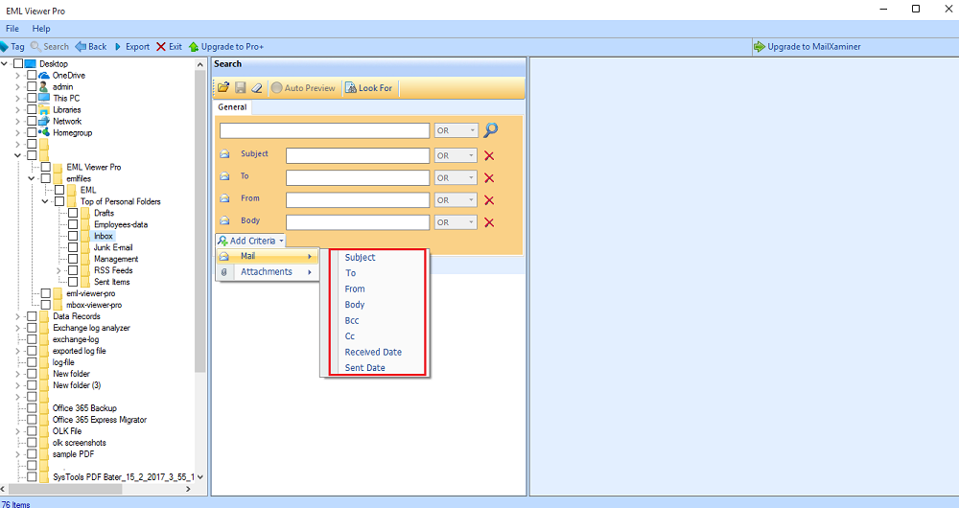Click the From input field

point(358,200)
